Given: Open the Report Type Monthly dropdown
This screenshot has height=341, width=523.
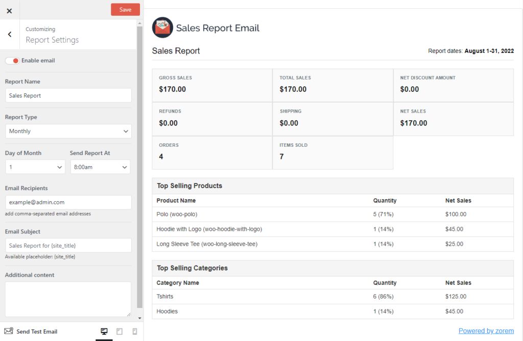Looking at the screenshot, I should pos(68,131).
